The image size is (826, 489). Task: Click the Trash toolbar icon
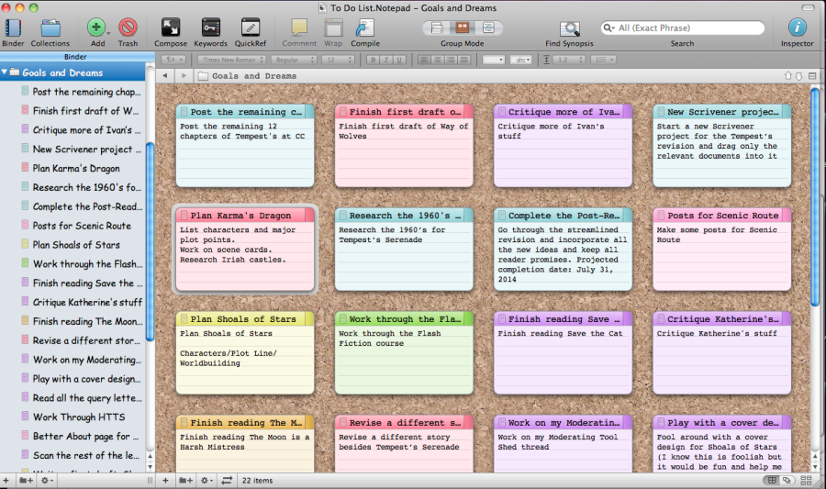coord(128,28)
